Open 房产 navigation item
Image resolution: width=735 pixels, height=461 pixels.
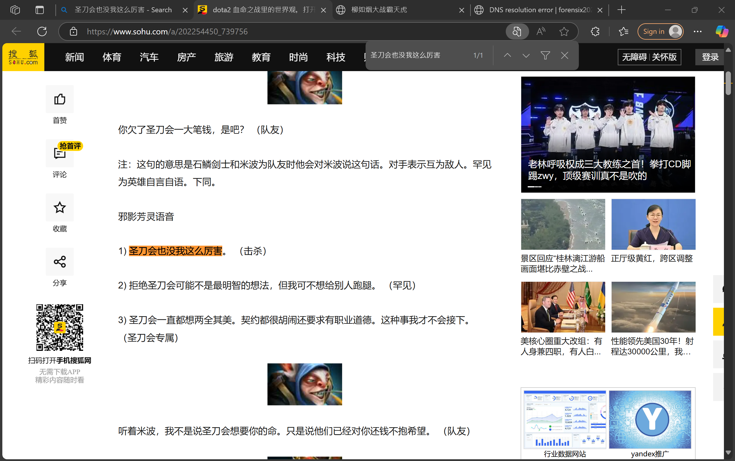click(186, 57)
